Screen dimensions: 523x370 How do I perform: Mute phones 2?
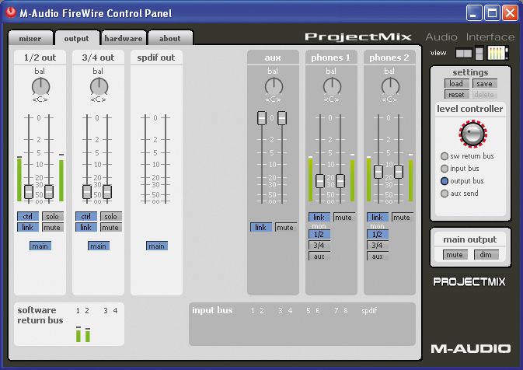coord(402,217)
